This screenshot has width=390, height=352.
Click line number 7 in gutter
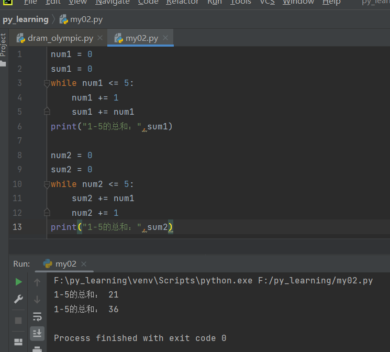tap(19, 141)
